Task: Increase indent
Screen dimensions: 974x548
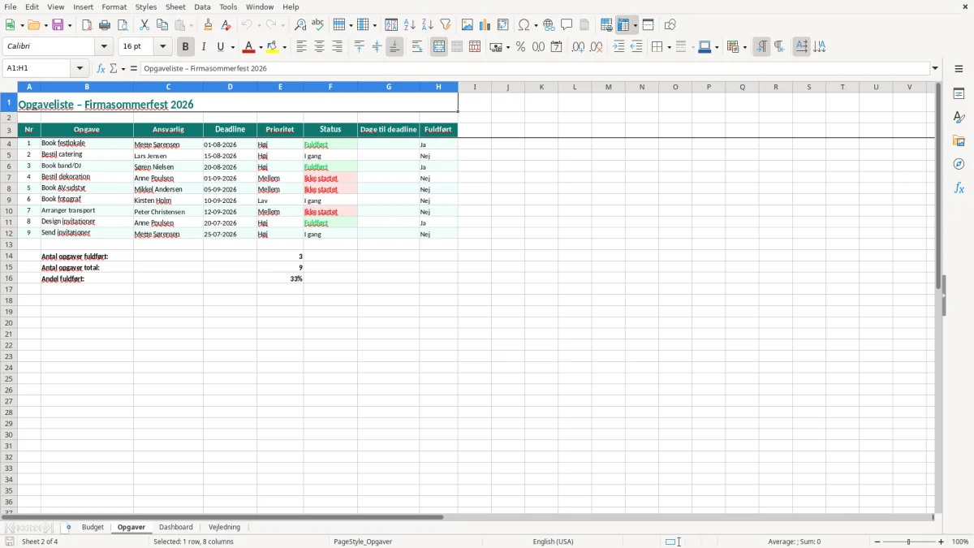Action: point(618,47)
